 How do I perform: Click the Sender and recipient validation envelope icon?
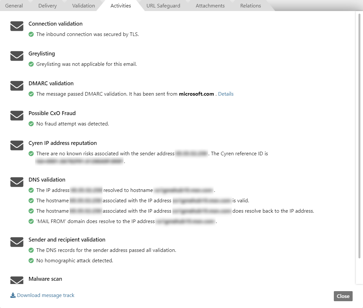coord(17,242)
